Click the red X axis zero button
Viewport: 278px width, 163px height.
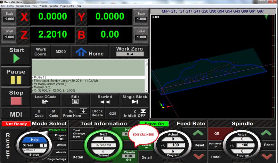coord(24,17)
